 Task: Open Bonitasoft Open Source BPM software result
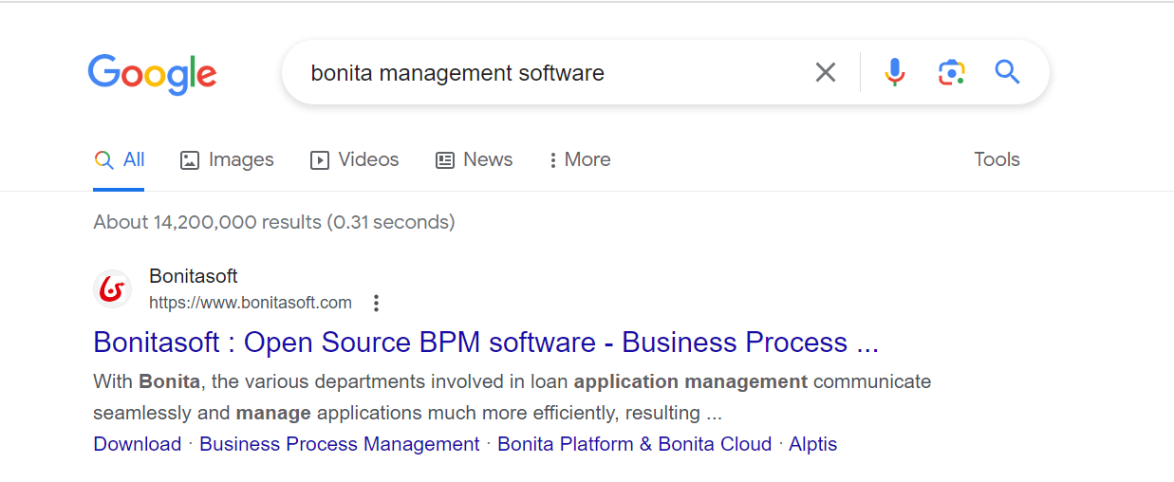click(486, 343)
